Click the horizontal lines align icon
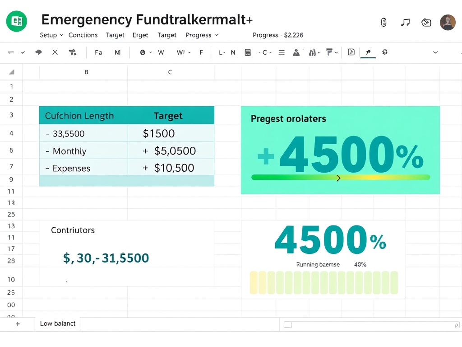The height and width of the screenshot is (347, 462). point(282,52)
